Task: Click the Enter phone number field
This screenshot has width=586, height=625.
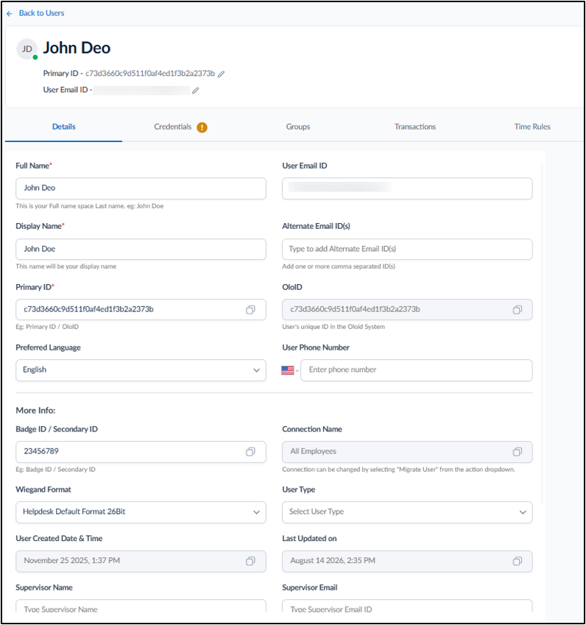Action: pos(416,370)
